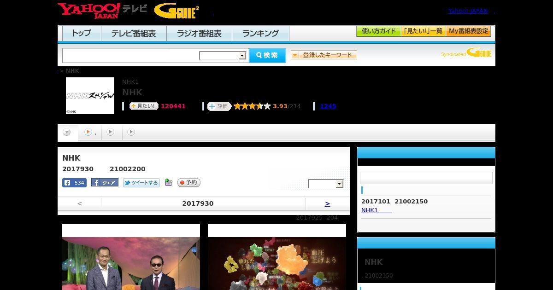
Task: Click the 見たい! button
Action: [x=144, y=106]
